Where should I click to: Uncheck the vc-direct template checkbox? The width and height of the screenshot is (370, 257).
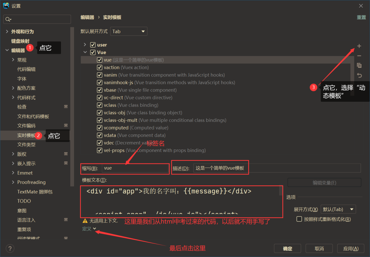click(100, 98)
